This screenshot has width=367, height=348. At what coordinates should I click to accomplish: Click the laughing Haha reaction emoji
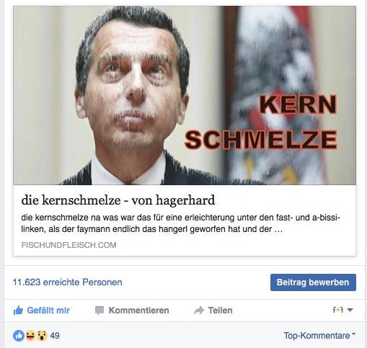(x=30, y=336)
